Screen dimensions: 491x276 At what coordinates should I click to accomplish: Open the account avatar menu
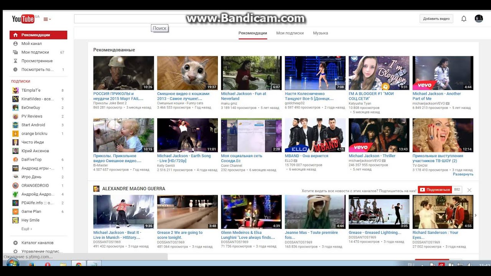[479, 19]
